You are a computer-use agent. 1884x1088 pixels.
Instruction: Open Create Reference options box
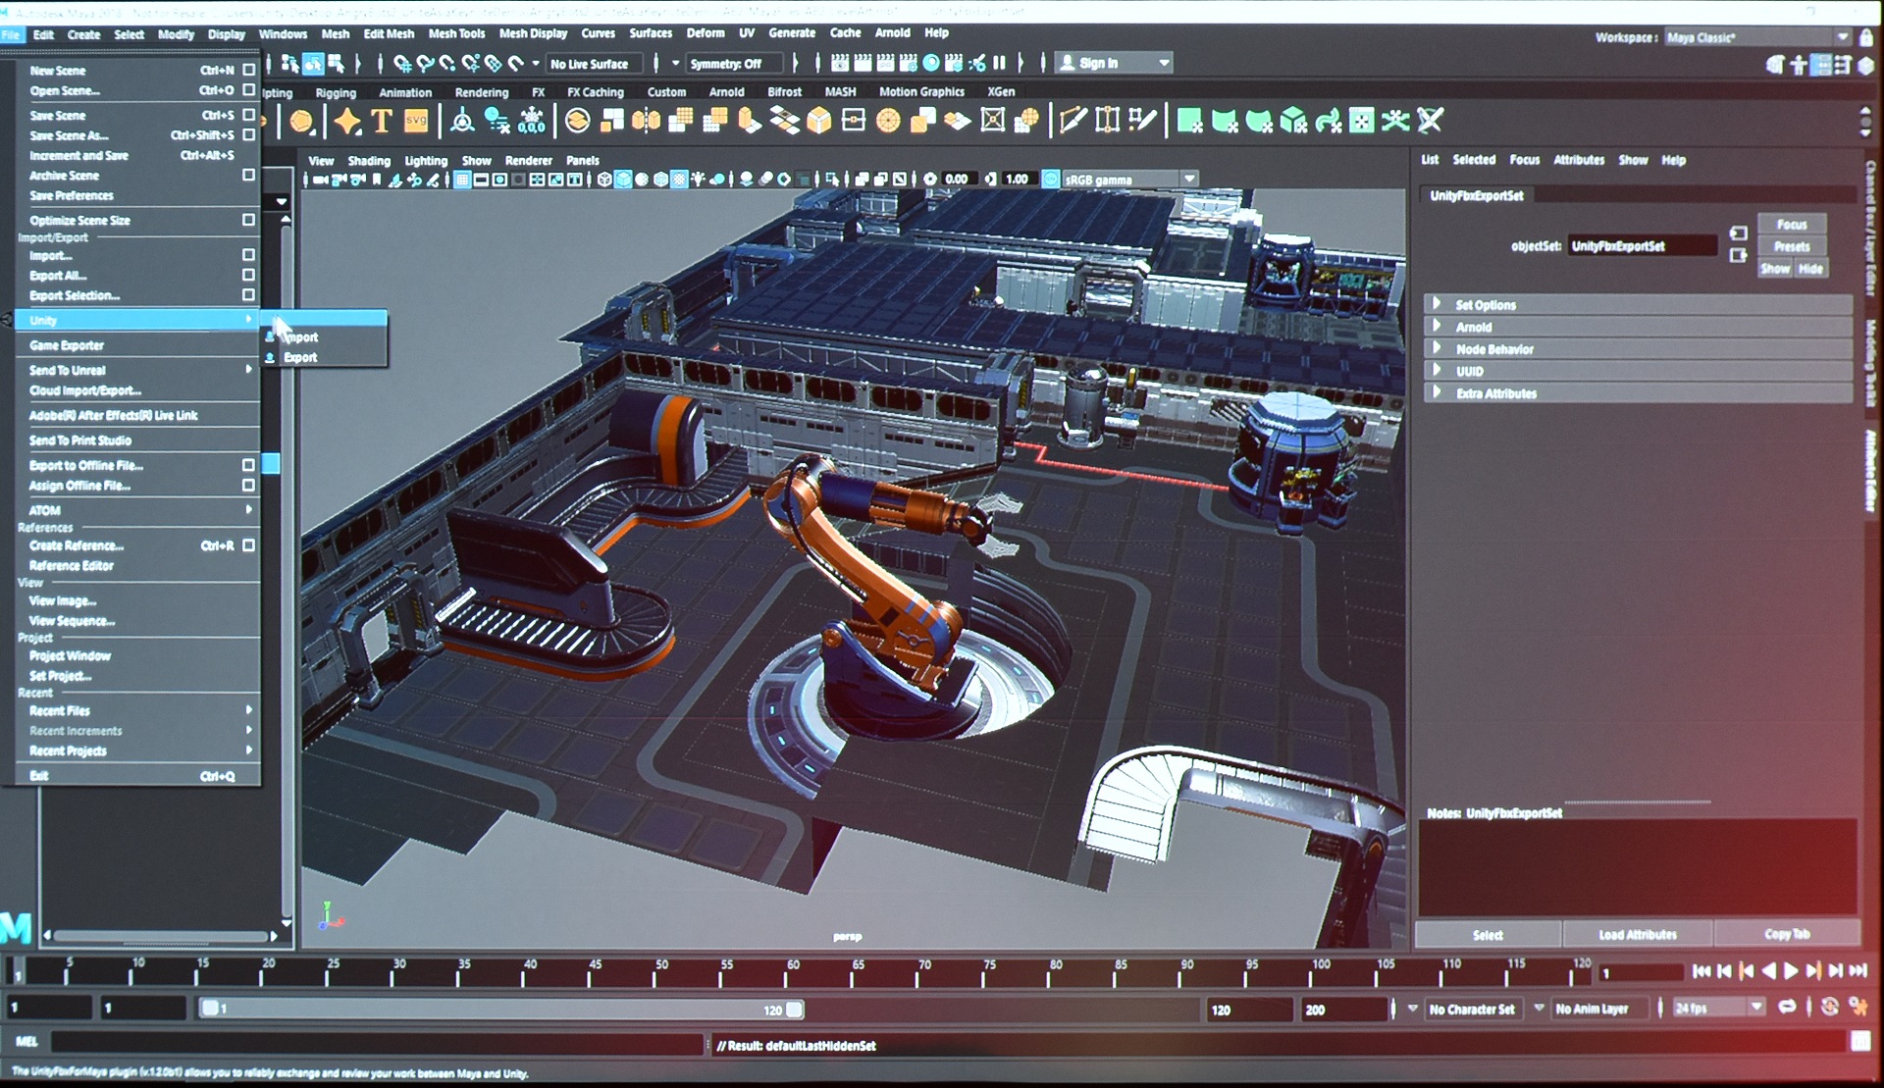pos(248,544)
